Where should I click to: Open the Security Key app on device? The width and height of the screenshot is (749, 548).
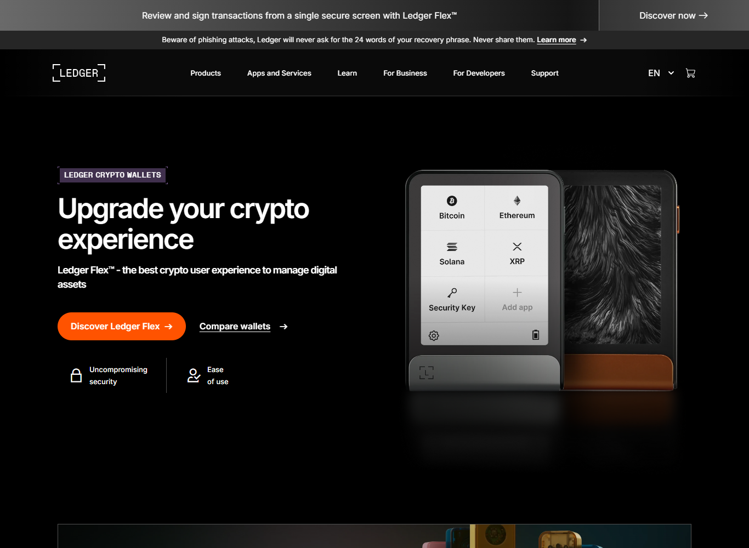click(x=452, y=299)
